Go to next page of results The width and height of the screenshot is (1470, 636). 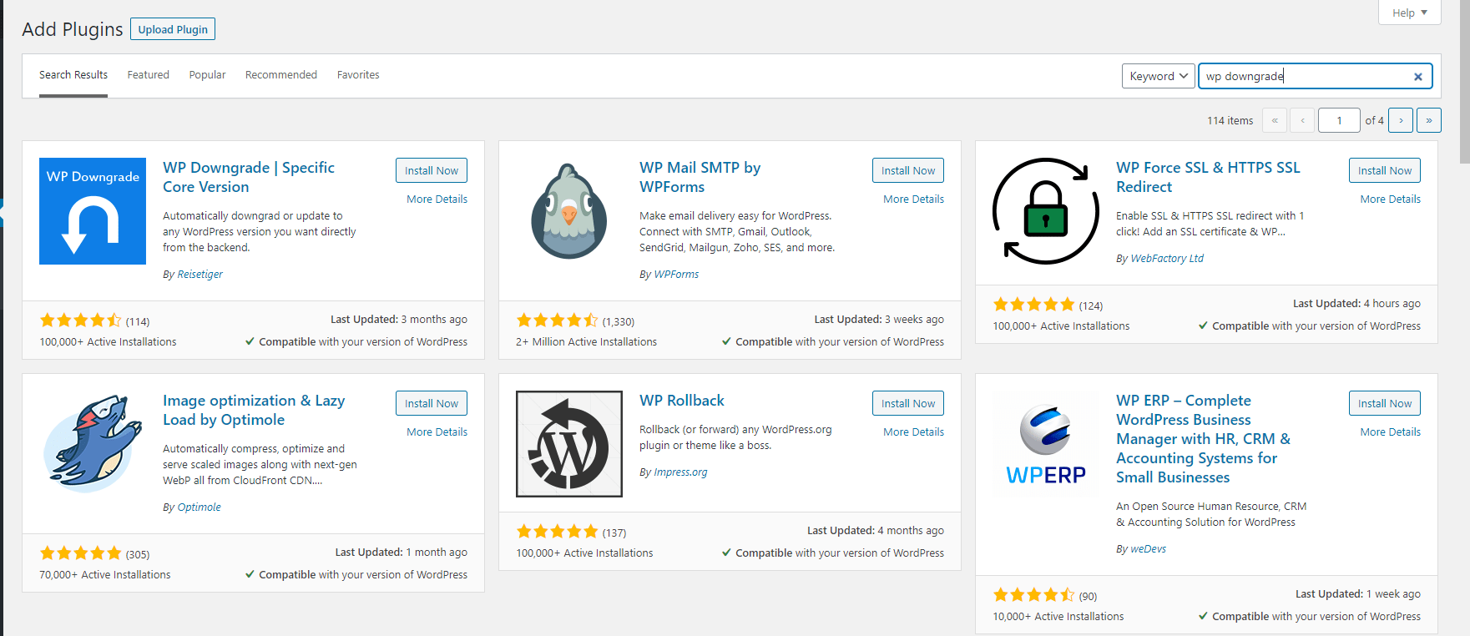(1401, 120)
